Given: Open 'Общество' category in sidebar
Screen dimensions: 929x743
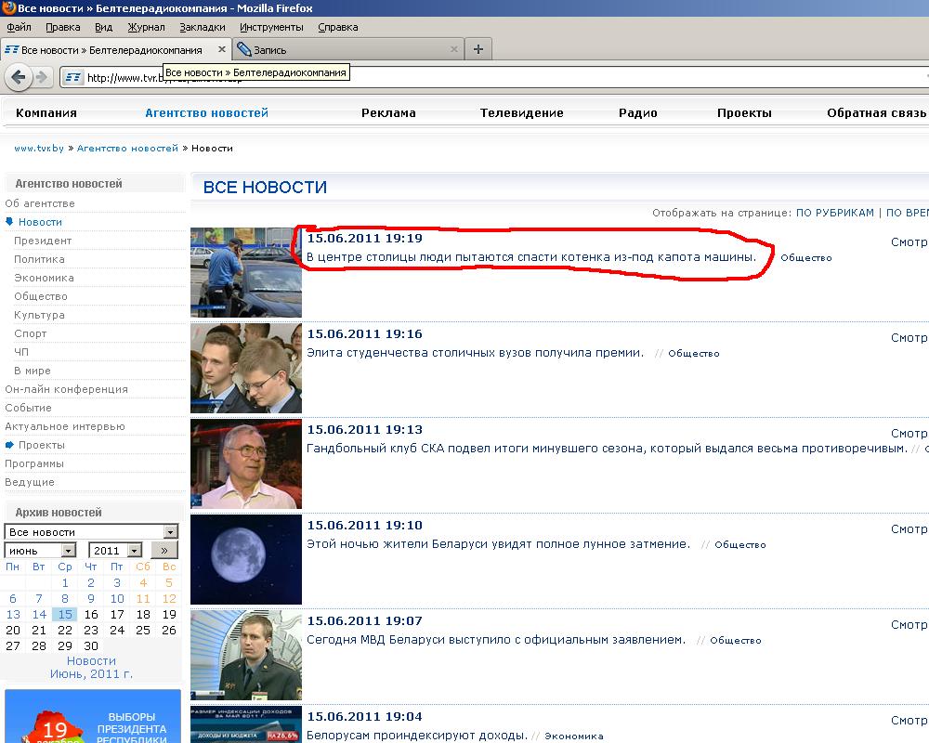Looking at the screenshot, I should pos(40,296).
